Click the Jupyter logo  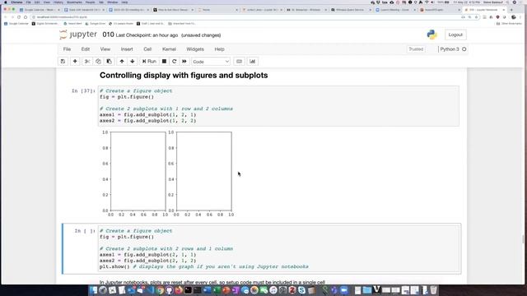[78, 35]
